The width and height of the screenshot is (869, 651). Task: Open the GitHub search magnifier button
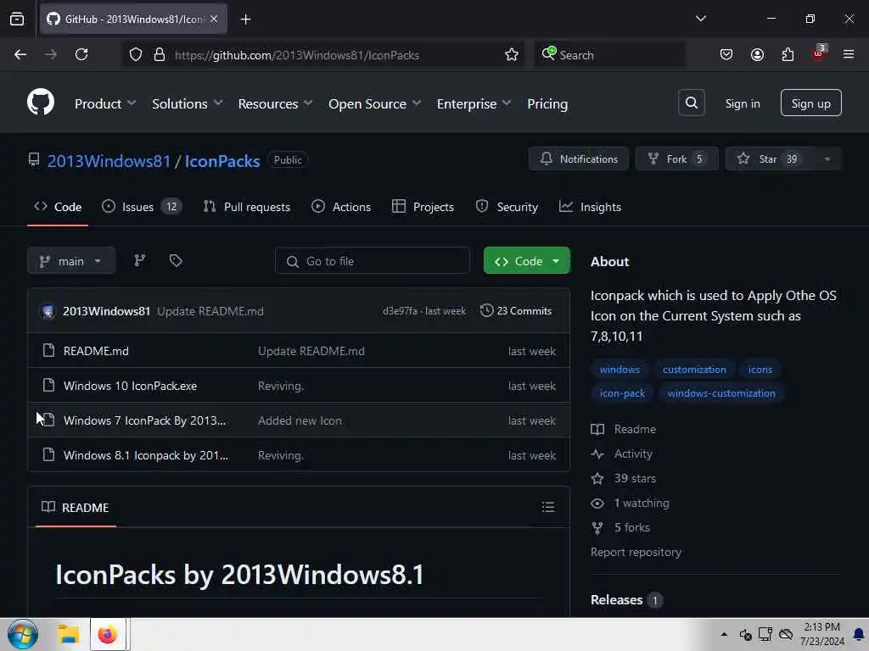691,103
